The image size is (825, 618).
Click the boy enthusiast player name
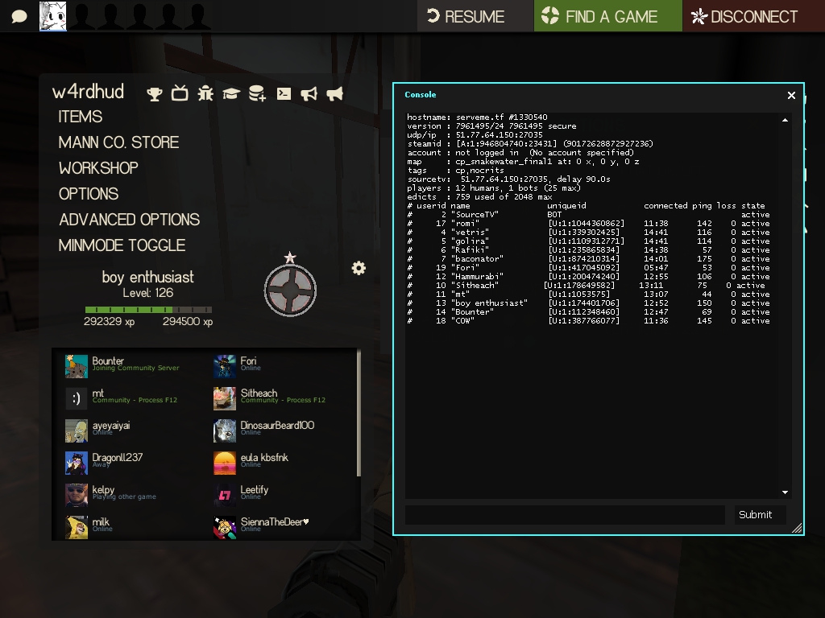pos(148,277)
